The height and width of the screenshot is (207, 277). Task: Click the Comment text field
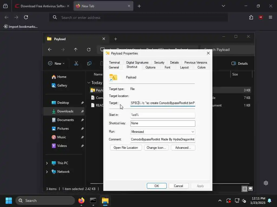tap(163, 139)
